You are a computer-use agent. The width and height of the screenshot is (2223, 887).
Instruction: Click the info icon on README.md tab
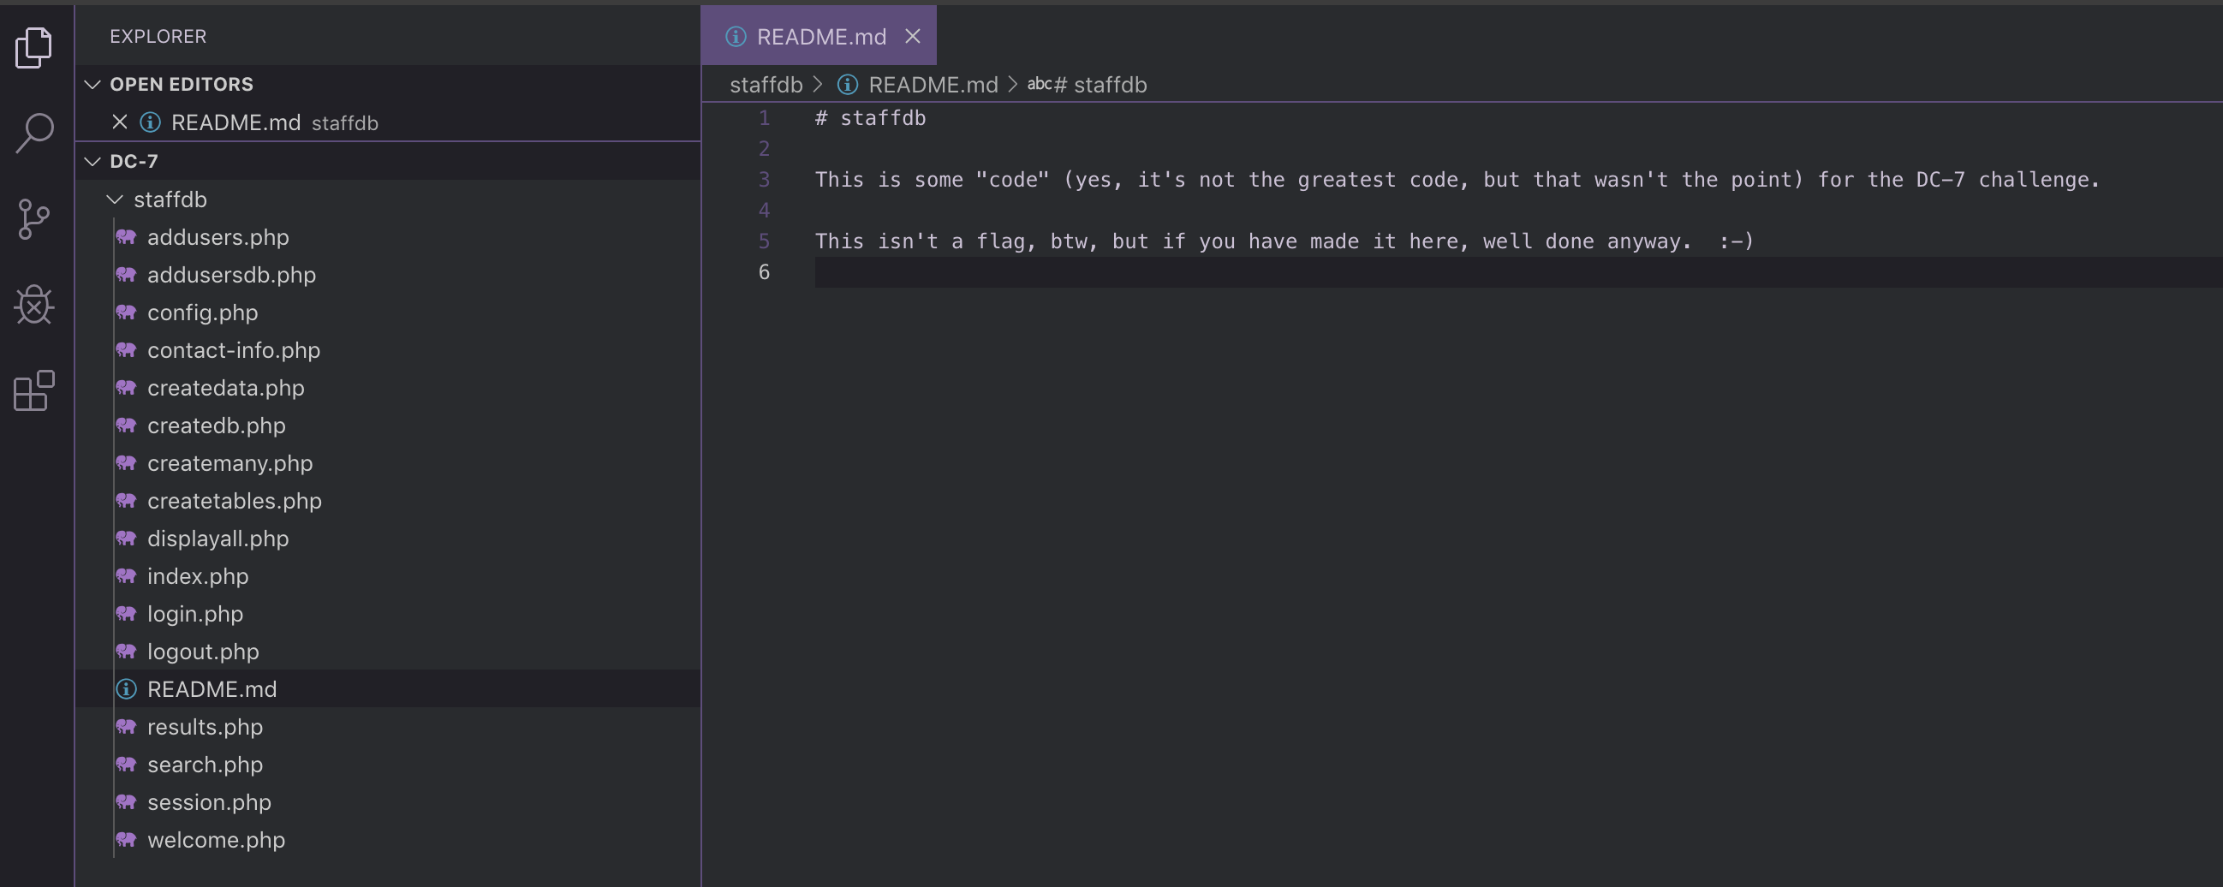coord(736,36)
